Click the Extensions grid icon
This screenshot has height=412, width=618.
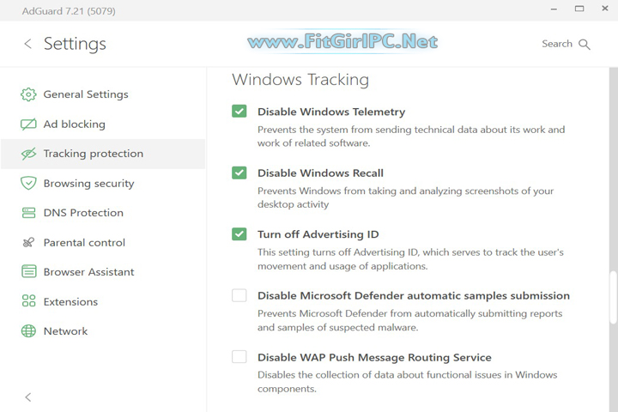tap(28, 302)
